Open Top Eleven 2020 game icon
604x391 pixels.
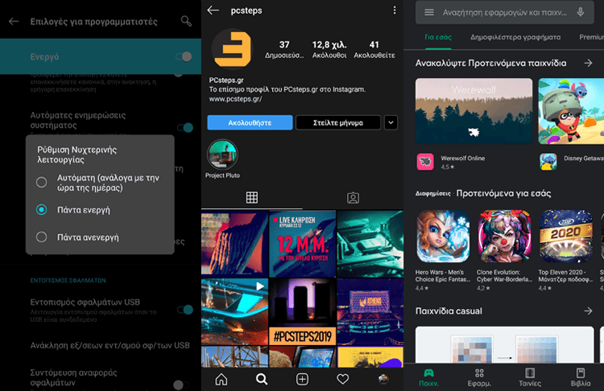pyautogui.click(x=566, y=237)
